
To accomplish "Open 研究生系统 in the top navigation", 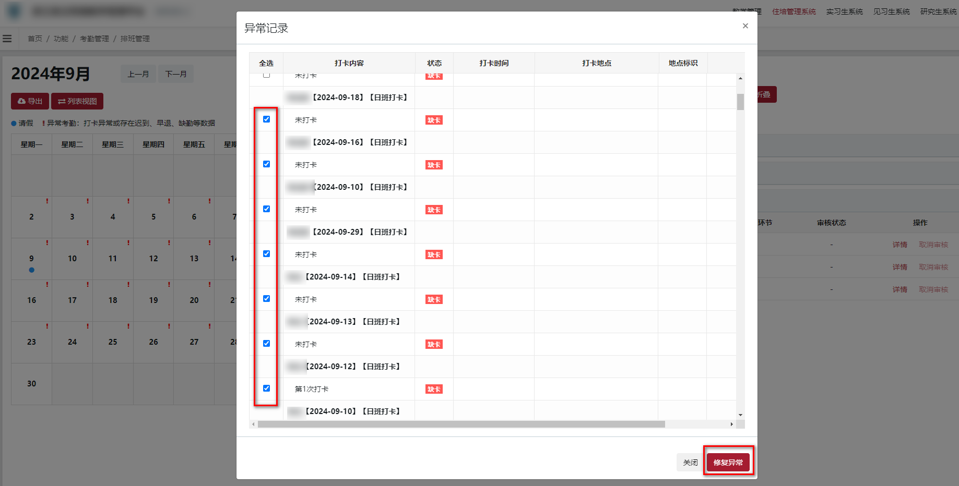I will point(938,11).
